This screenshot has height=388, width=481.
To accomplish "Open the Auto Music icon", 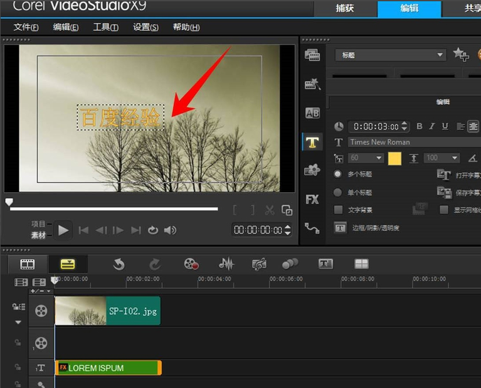I will coord(259,264).
